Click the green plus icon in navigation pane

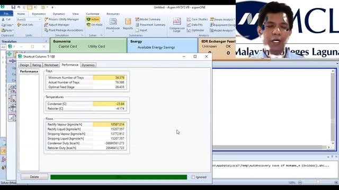10,54
